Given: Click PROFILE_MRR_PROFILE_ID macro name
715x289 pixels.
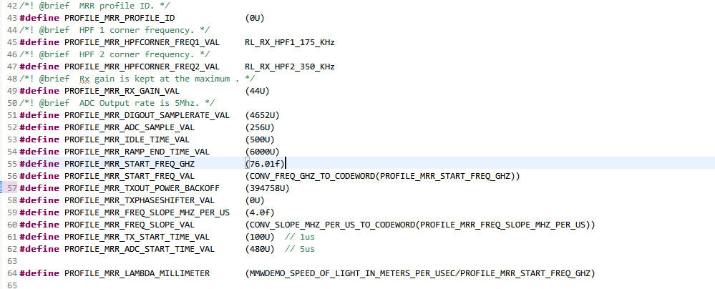Looking at the screenshot, I should point(120,18).
